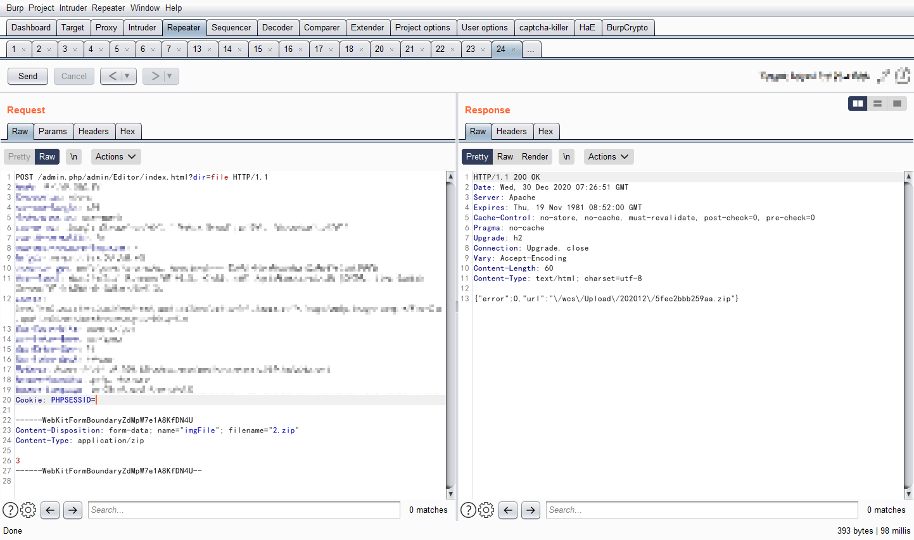This screenshot has width=914, height=540.
Task: Open the Help menu
Action: point(174,8)
